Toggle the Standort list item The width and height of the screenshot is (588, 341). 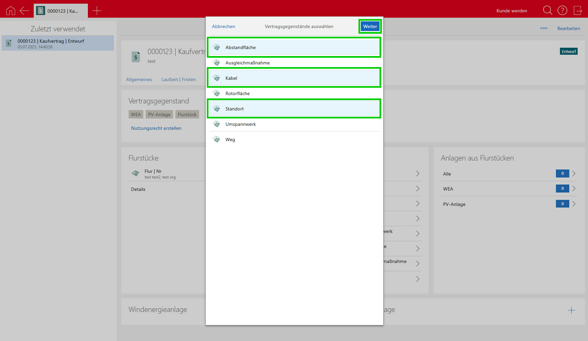tap(294, 109)
